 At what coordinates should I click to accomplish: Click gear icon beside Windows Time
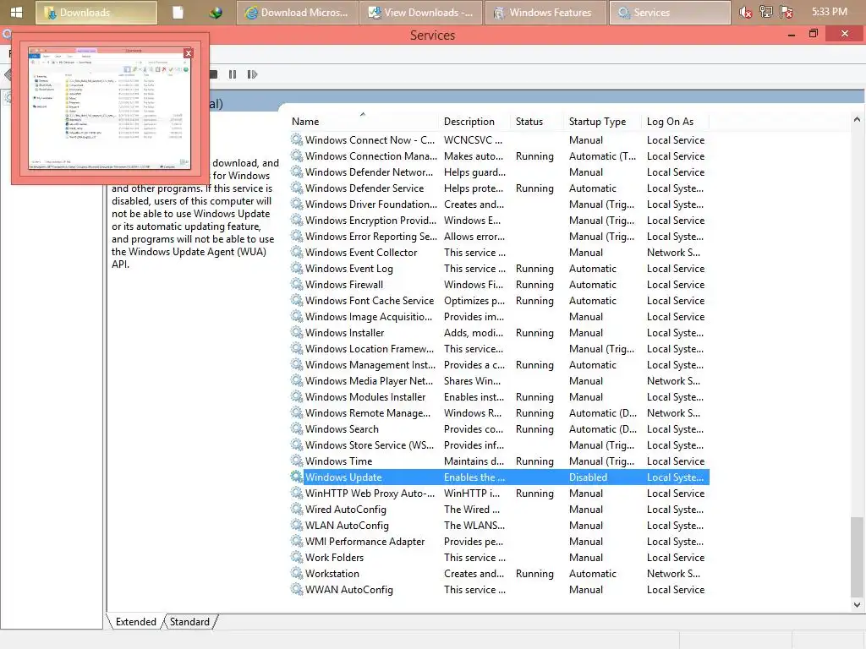tap(297, 461)
